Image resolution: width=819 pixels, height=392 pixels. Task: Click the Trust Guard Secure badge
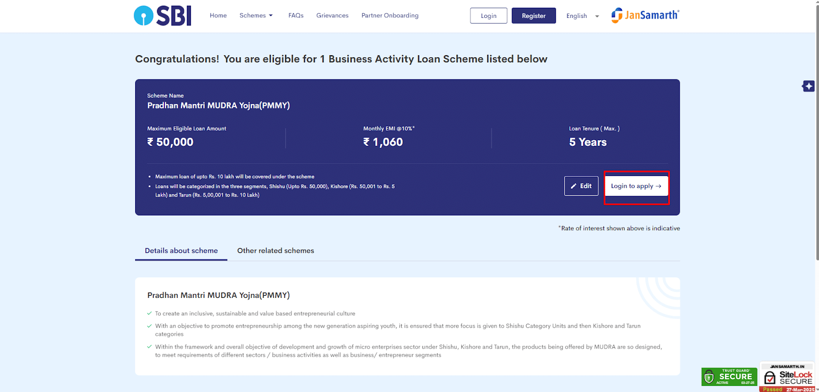729,377
